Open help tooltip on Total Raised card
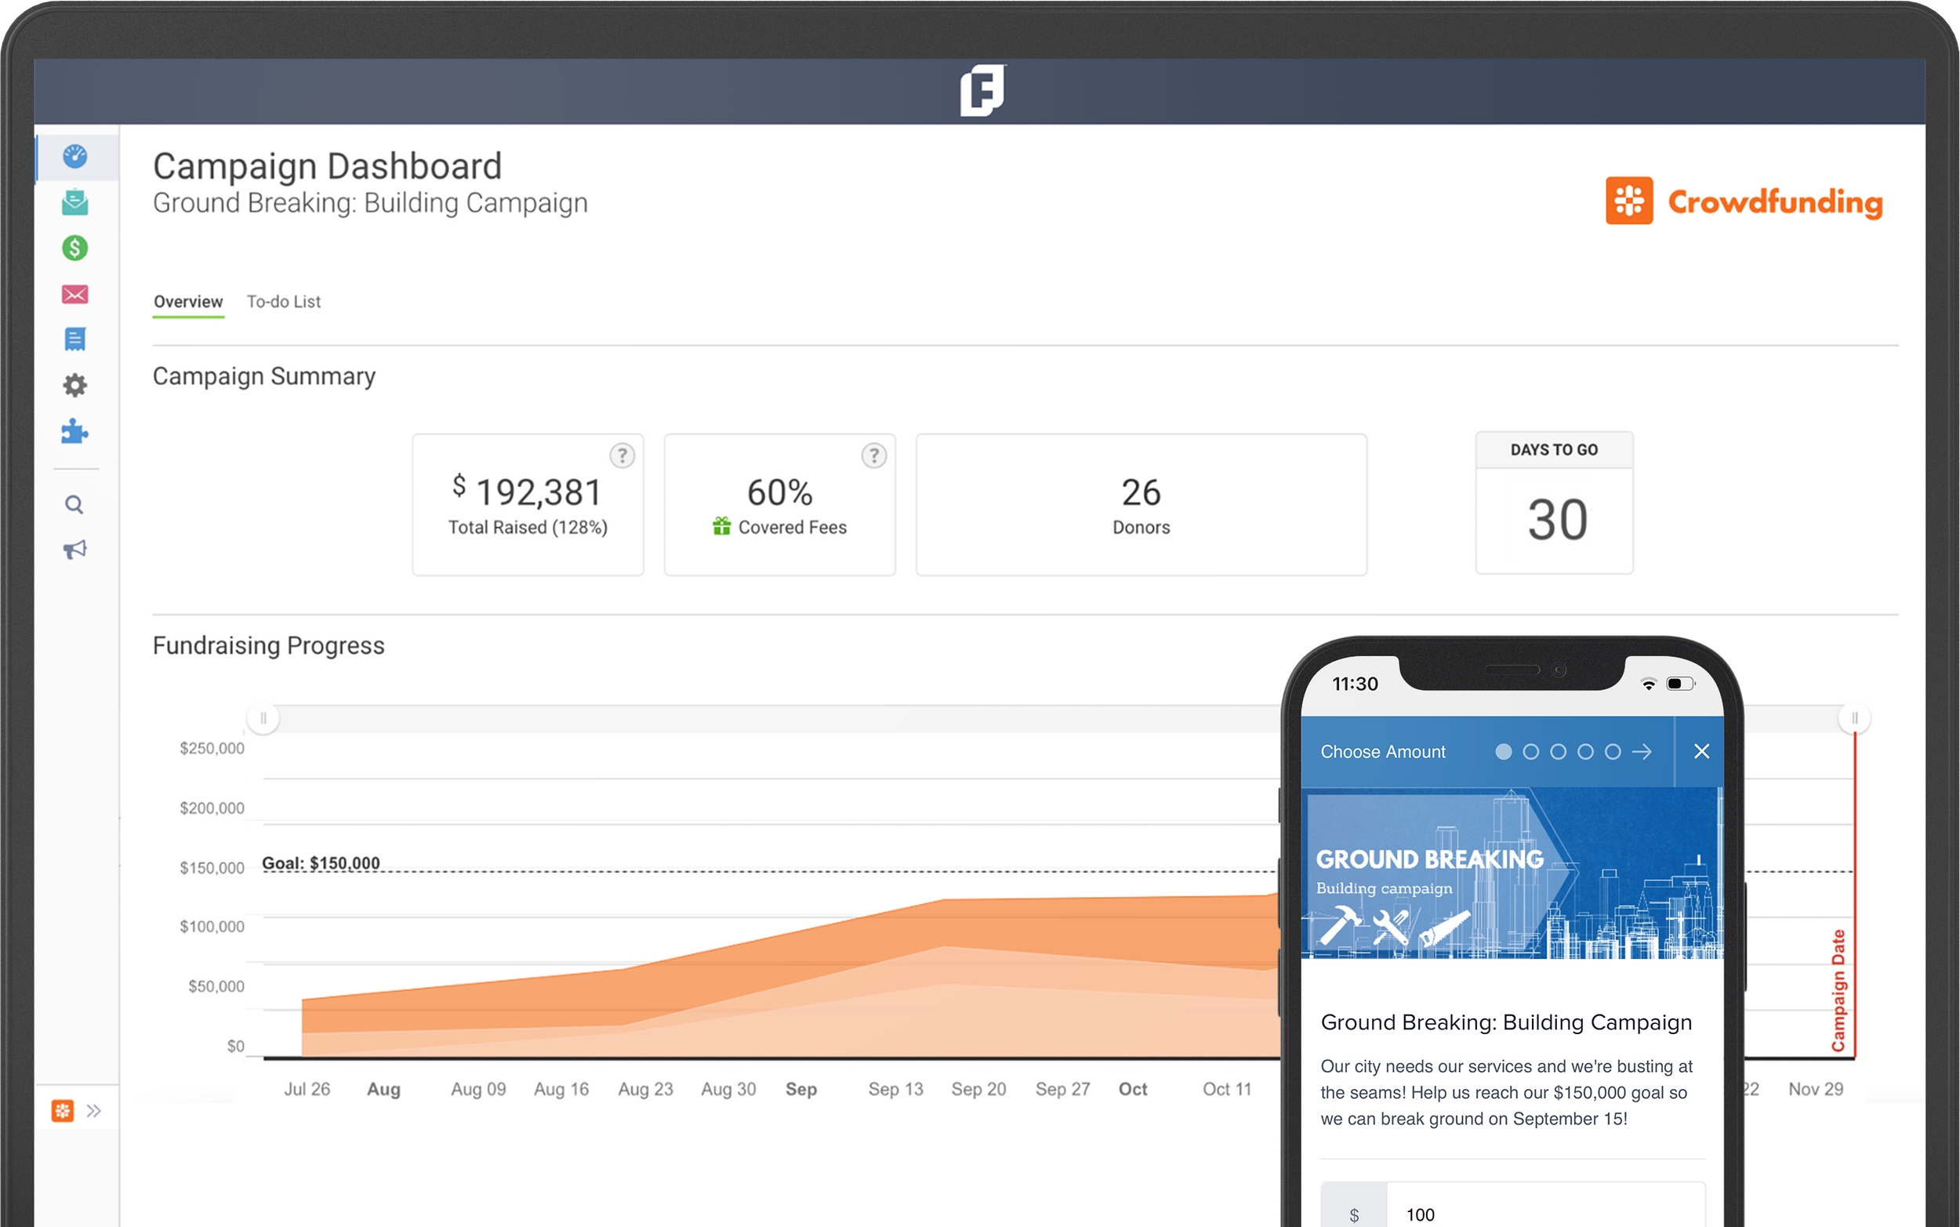1960x1227 pixels. click(x=622, y=456)
